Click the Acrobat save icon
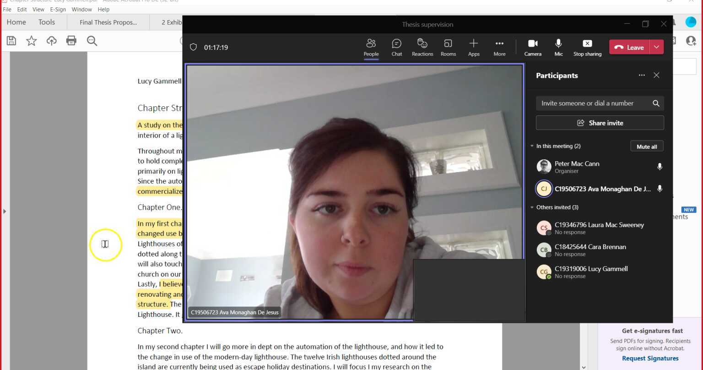 [11, 41]
